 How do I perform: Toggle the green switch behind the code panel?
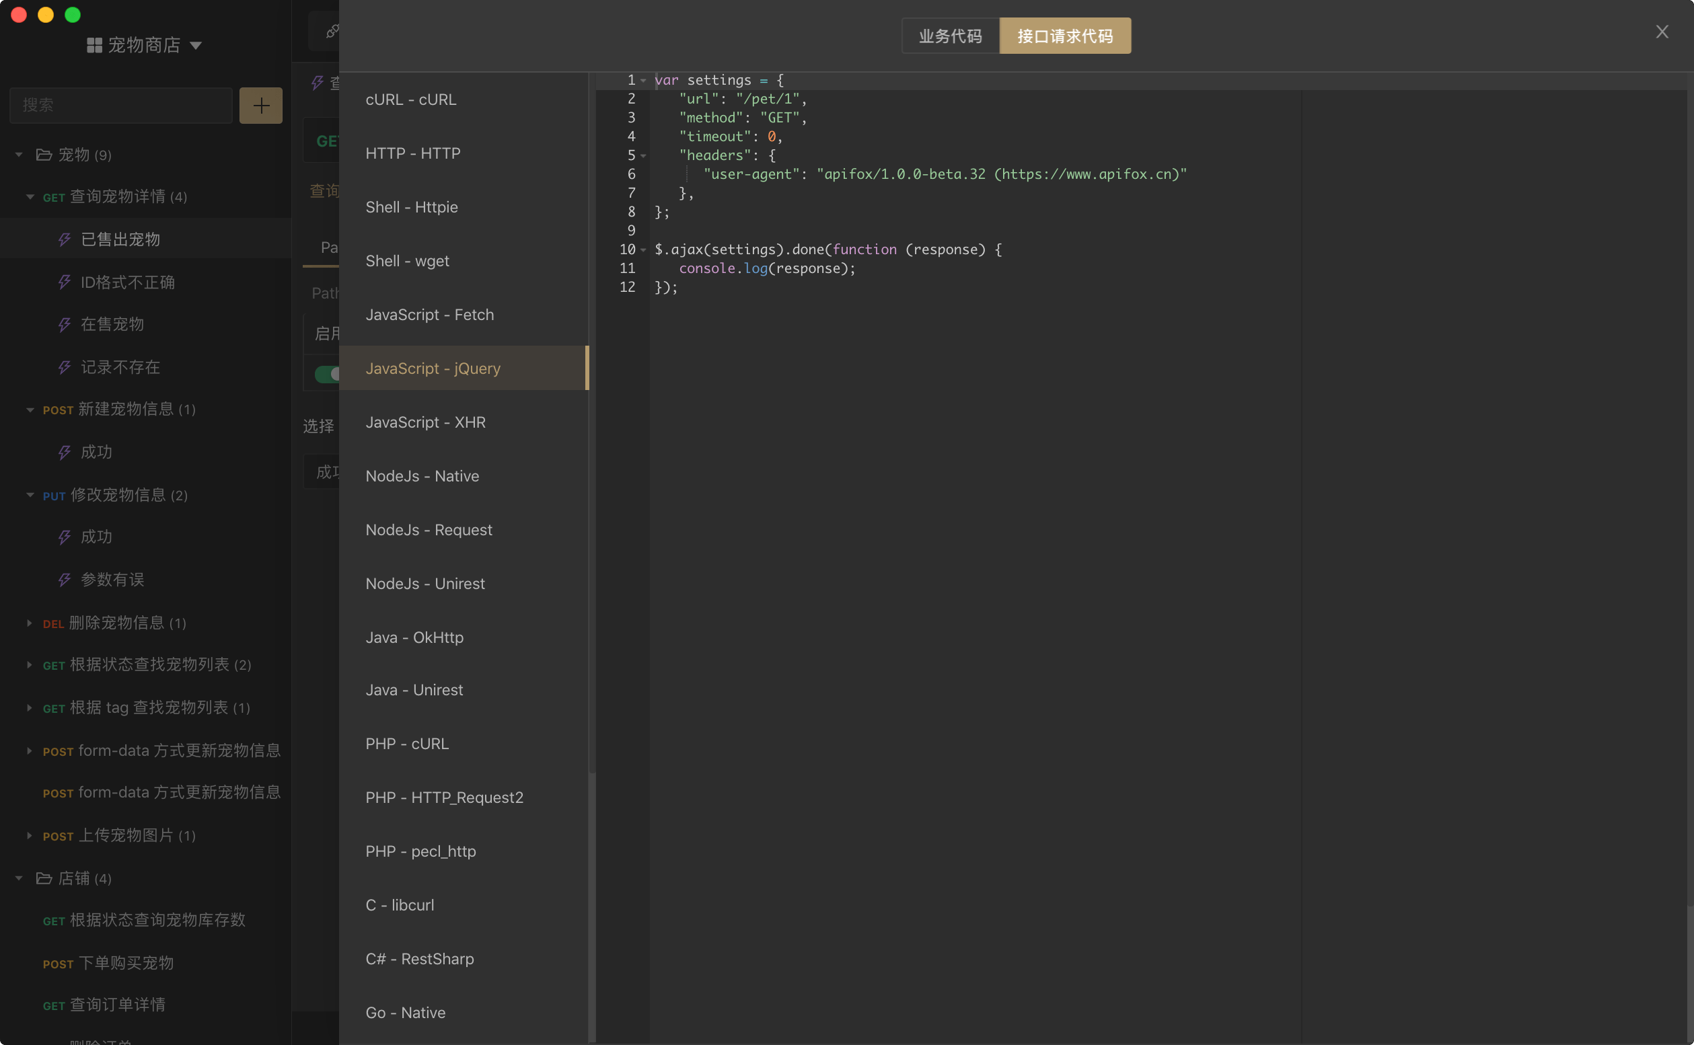click(326, 374)
